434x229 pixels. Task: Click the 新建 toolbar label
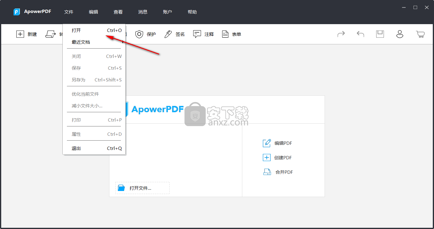(32, 34)
